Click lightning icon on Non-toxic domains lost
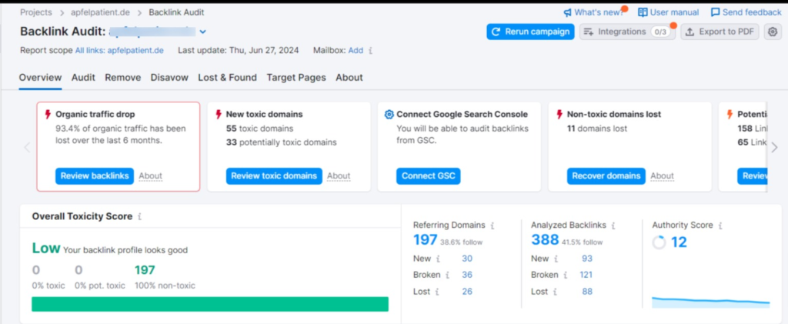Image resolution: width=788 pixels, height=324 pixels. pos(560,115)
